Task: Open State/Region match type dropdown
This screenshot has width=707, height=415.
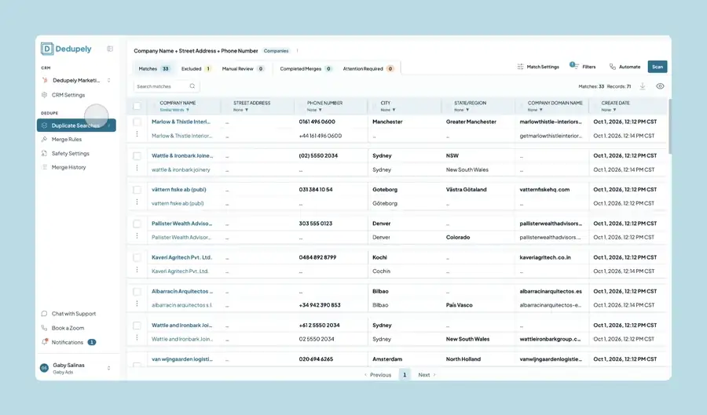Action: 462,110
